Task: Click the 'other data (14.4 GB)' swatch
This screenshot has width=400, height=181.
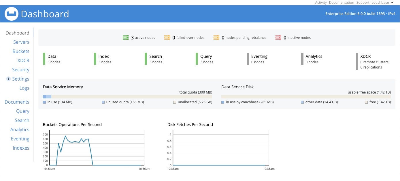Action: [302, 102]
